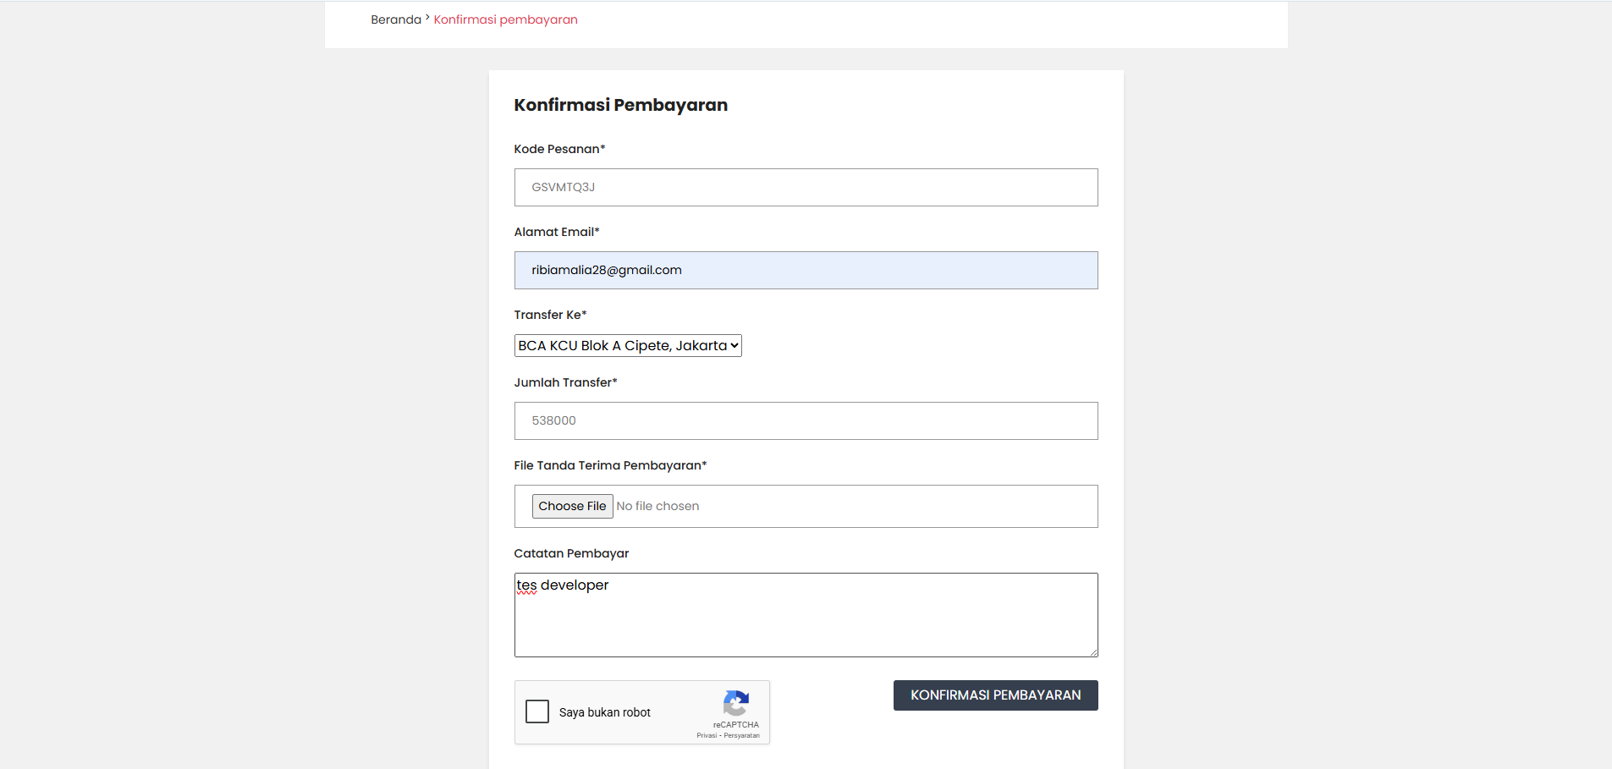Open the Transfer Ke bank dropdown
Screen dimensions: 1612x769
(x=627, y=345)
